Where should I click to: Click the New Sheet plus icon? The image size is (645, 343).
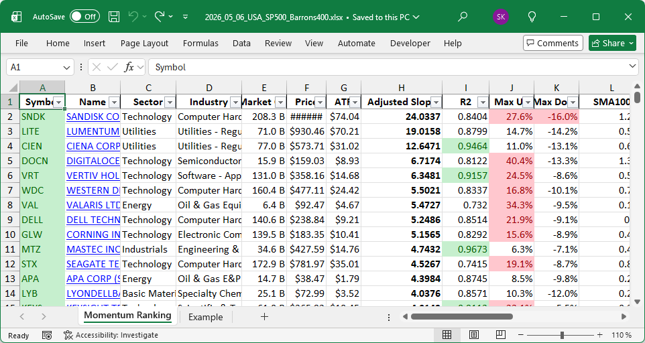(x=264, y=316)
